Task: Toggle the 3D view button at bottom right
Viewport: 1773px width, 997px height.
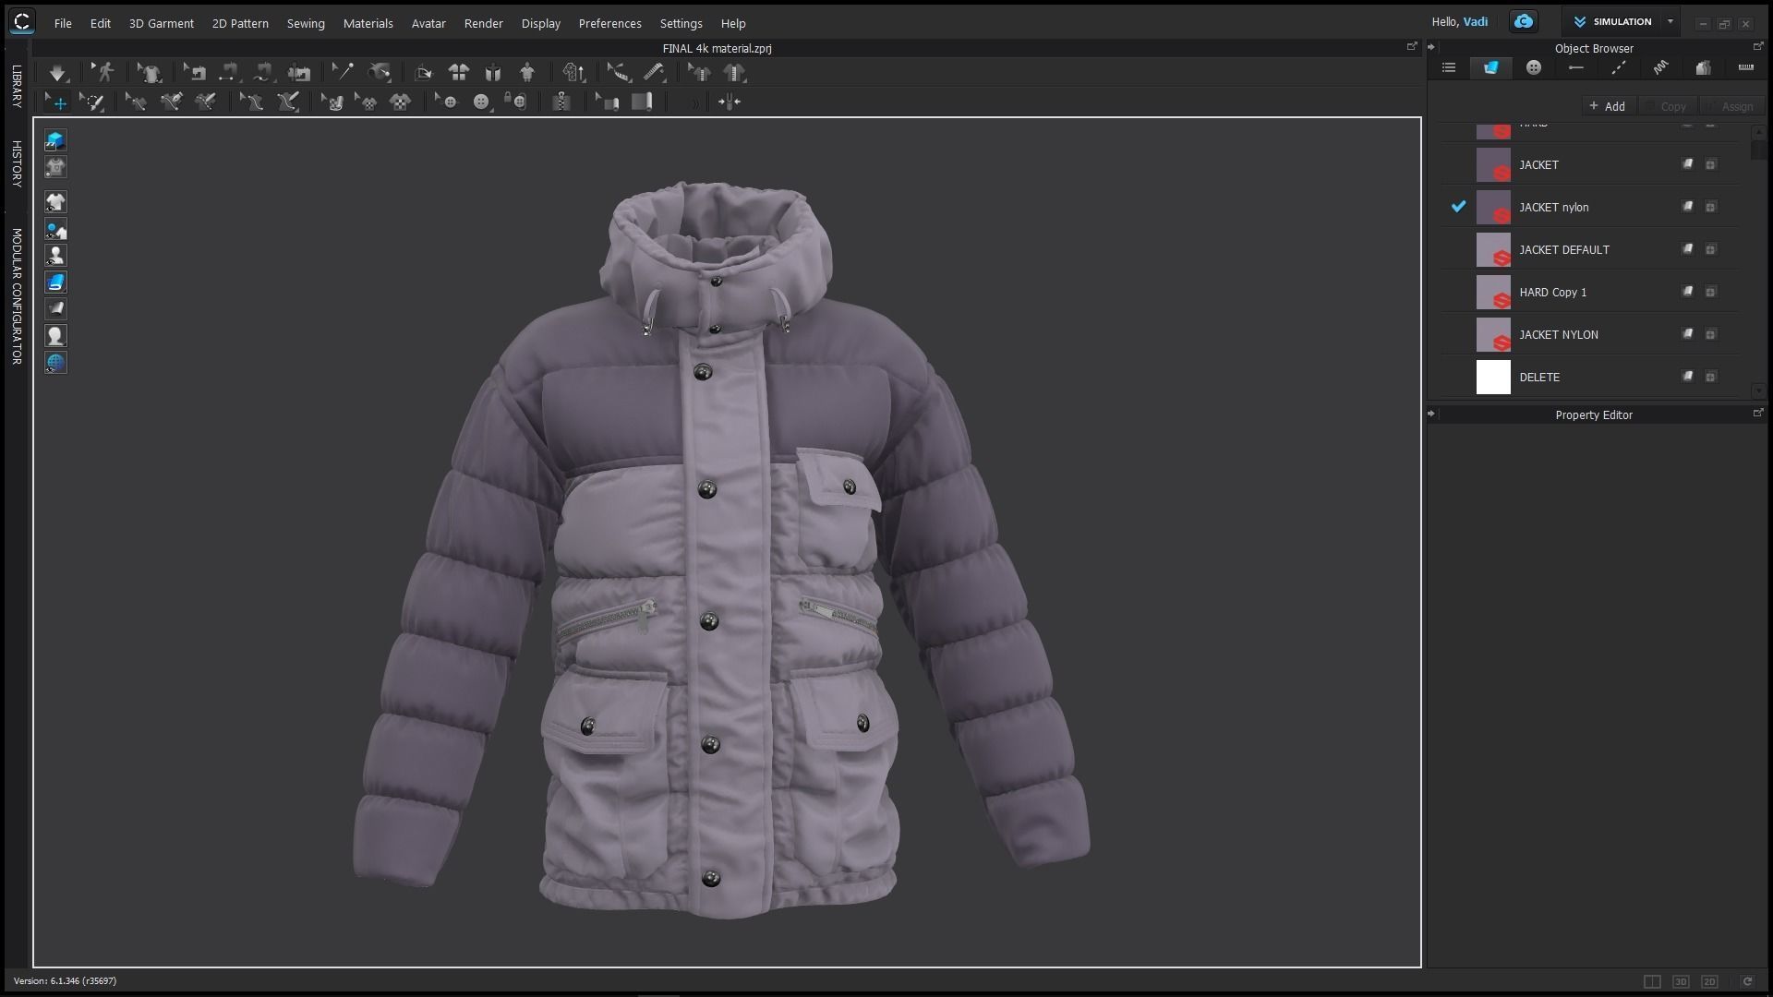Action: click(1681, 982)
